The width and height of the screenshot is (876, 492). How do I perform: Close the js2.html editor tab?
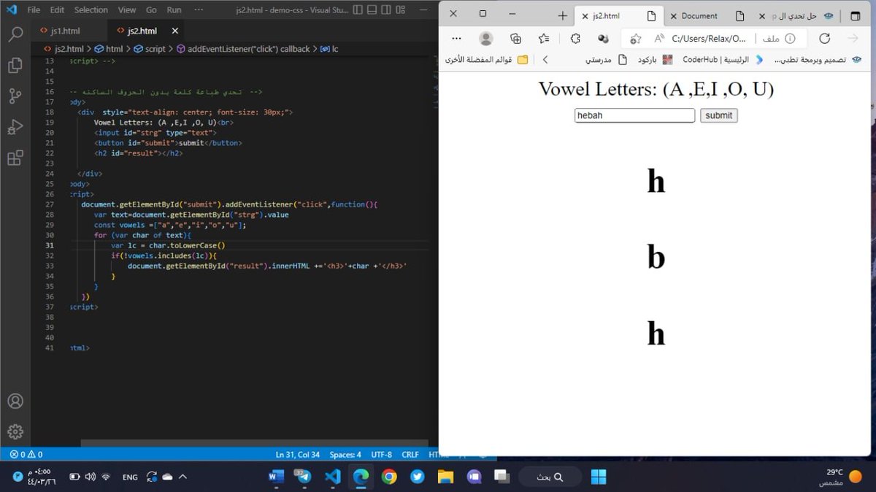[174, 31]
